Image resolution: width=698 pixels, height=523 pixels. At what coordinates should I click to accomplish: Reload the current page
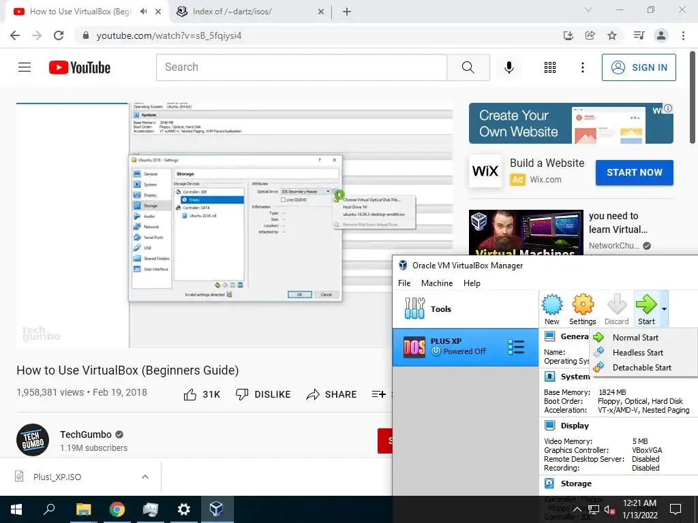coord(59,35)
